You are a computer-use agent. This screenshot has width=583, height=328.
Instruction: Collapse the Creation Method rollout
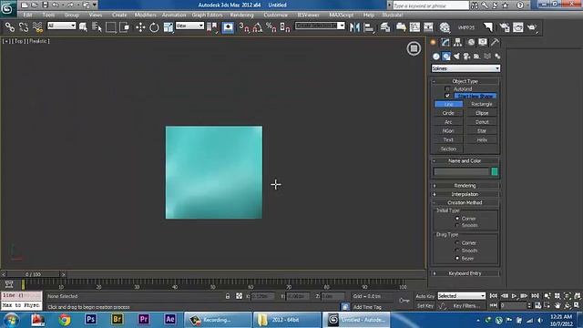(x=465, y=202)
